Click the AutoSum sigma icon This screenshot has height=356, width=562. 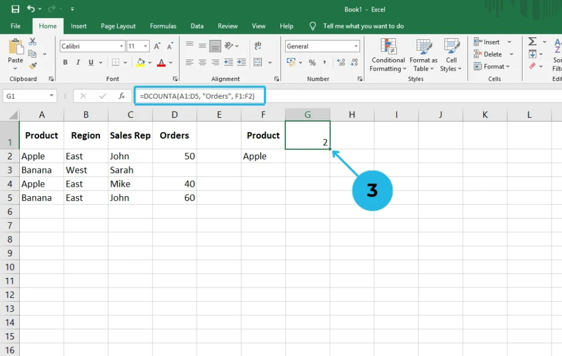click(x=532, y=42)
